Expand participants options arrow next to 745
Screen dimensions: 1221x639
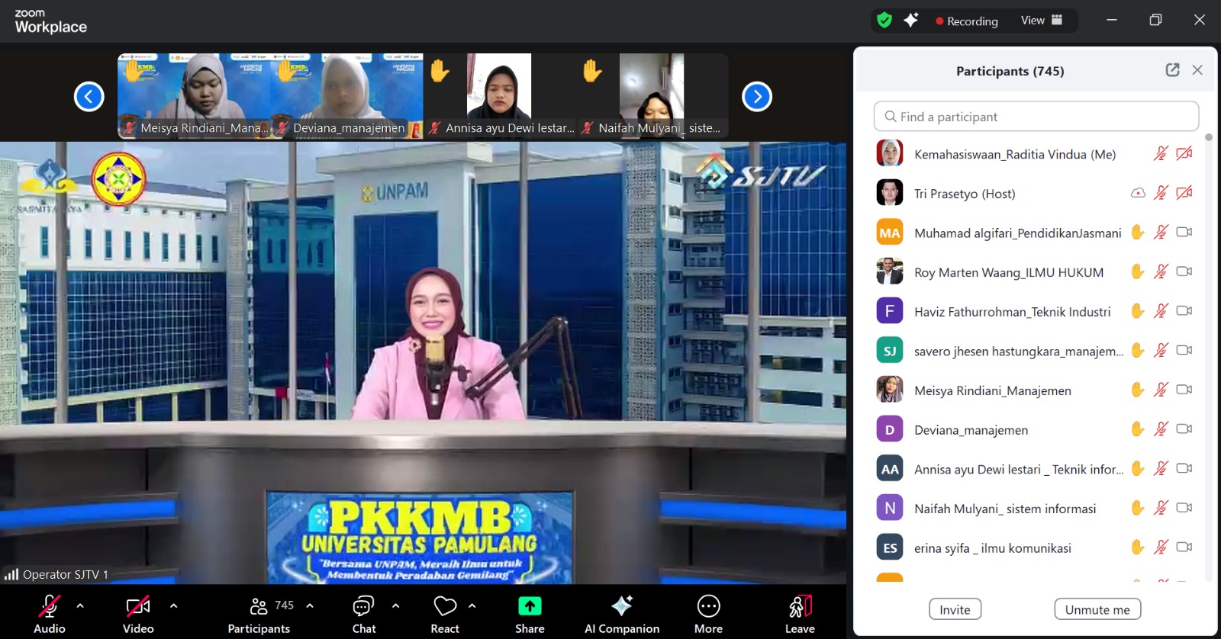310,605
